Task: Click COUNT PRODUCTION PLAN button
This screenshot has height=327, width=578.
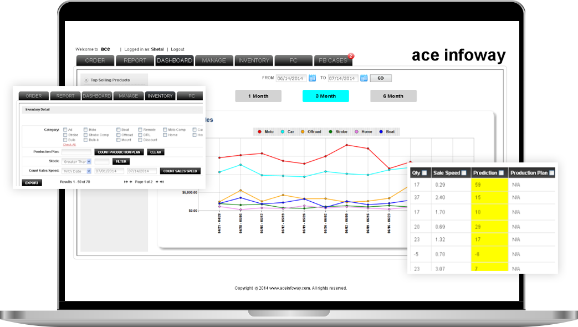Action: tap(119, 152)
